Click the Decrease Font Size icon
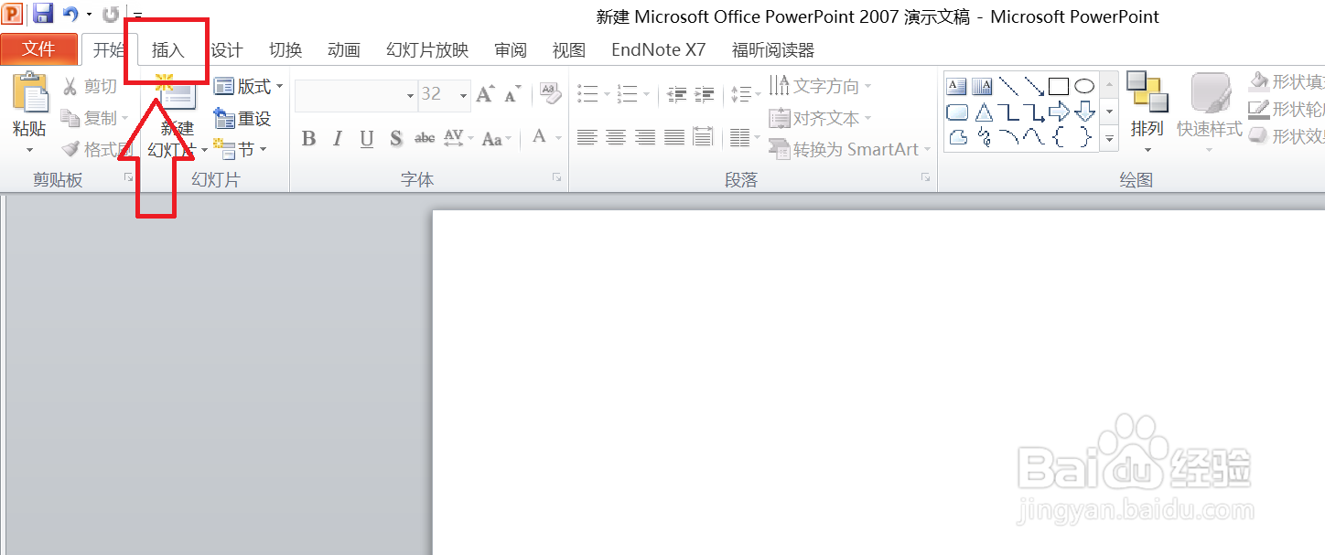The height and width of the screenshot is (555, 1325). click(x=512, y=93)
